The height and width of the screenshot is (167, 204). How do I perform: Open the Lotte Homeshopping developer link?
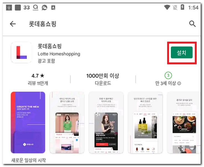tap(59, 54)
